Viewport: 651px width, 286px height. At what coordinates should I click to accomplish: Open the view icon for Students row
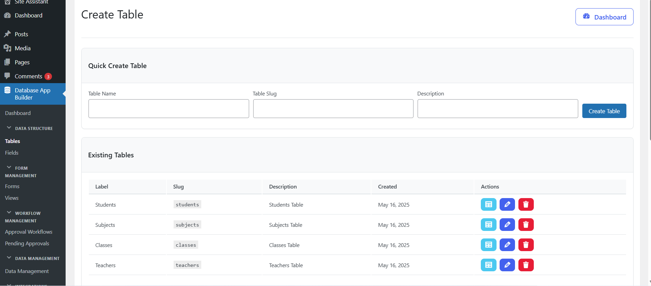click(x=488, y=205)
